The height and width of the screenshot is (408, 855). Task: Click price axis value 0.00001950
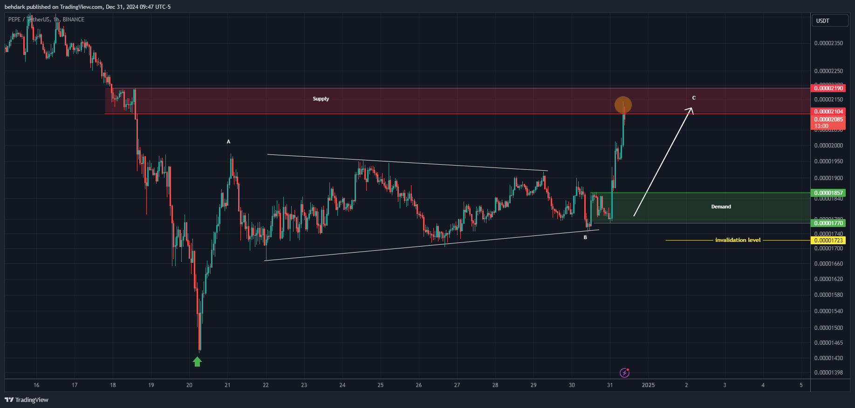point(828,161)
